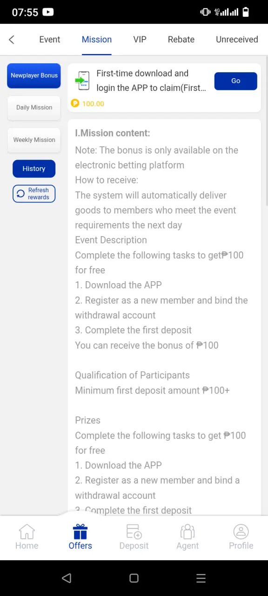Tap Android back navigation triangle
This screenshot has height=596, width=268.
coord(67,578)
